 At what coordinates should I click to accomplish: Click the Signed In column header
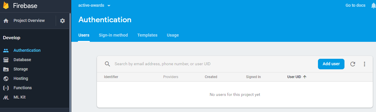click(253, 77)
